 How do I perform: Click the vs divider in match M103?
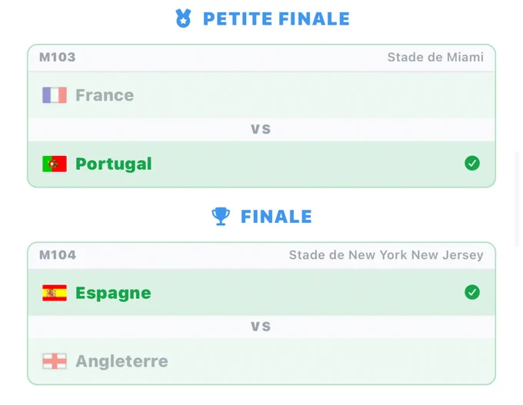(x=261, y=129)
